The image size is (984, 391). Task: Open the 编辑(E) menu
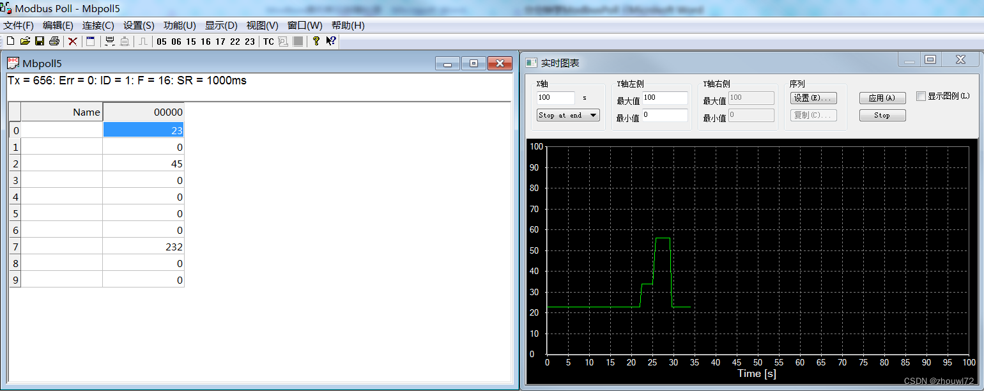point(58,26)
